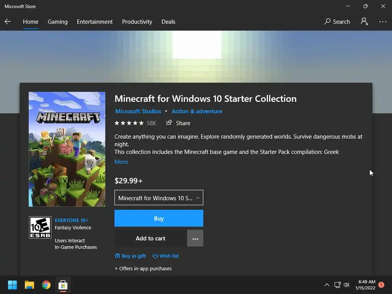This screenshot has height=294, width=392.
Task: Click the heart icon beside Wish list
Action: (155, 256)
